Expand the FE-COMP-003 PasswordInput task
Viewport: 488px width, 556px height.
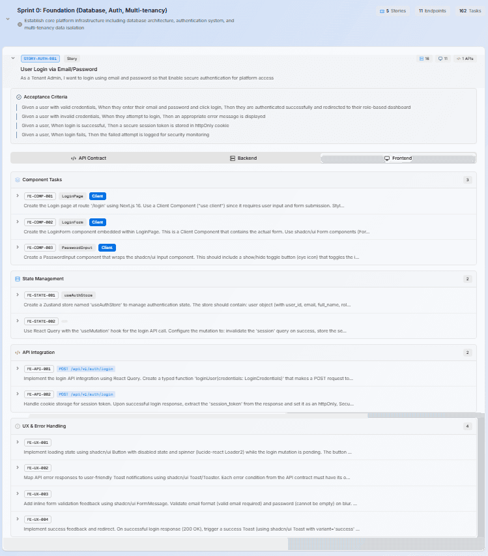tap(16, 247)
